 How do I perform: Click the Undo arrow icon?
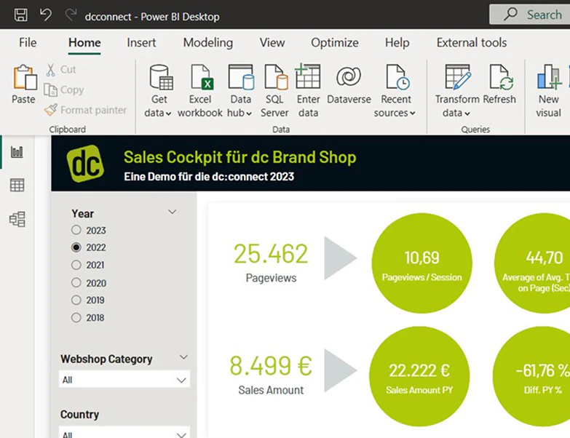click(x=46, y=15)
